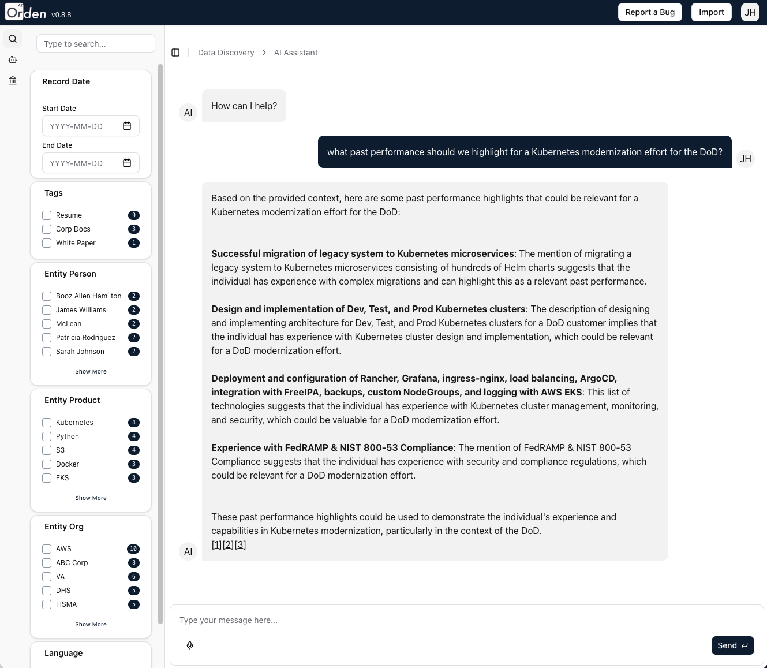Open the AI assistant robot icon in the sidebar
This screenshot has height=668, width=767.
point(12,59)
